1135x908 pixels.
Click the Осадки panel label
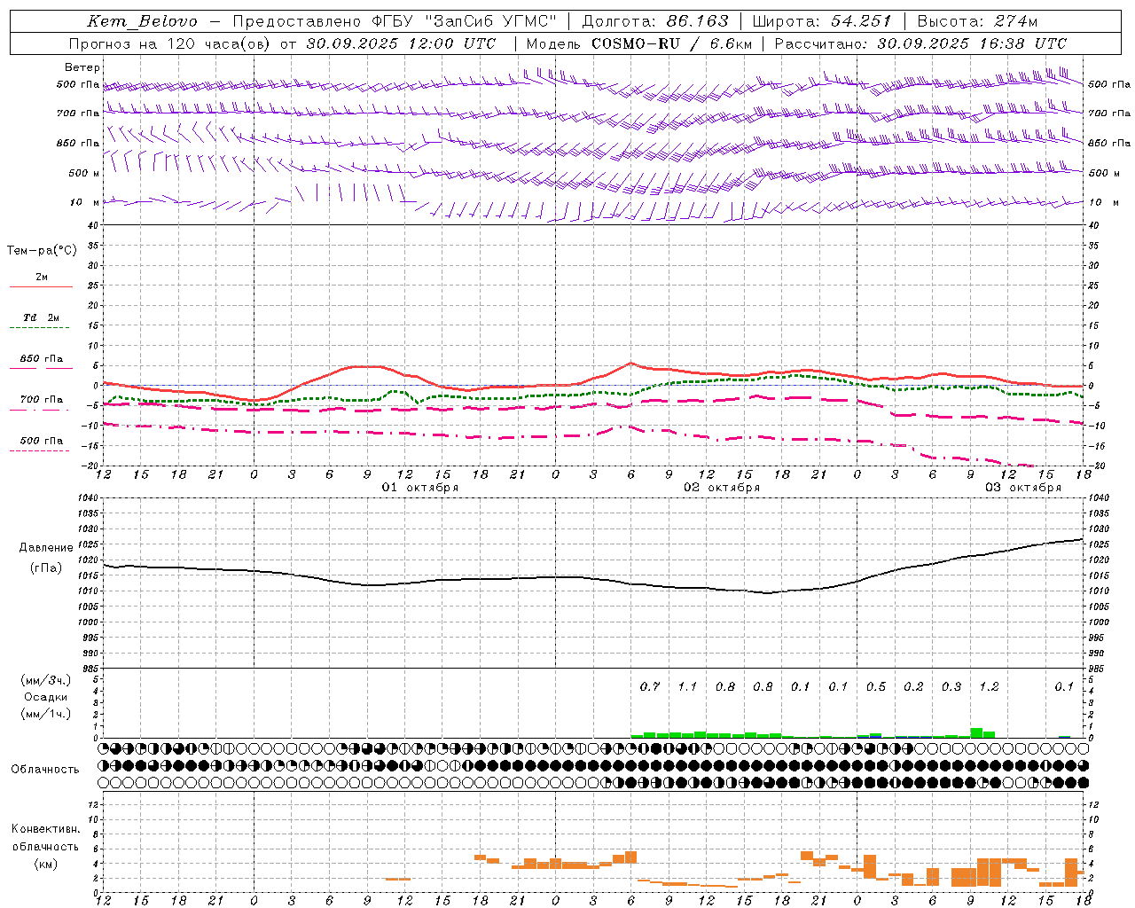46,697
